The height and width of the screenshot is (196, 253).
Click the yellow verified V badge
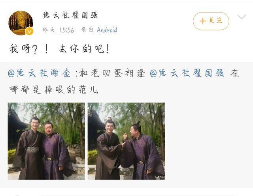click(29, 32)
